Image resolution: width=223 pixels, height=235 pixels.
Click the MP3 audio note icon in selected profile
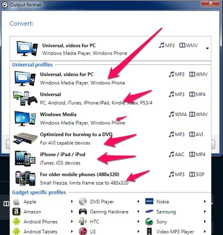tap(162, 45)
